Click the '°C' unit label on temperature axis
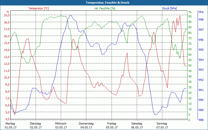Image resolution: width=208 pixels, height=130 pixels. (8, 12)
